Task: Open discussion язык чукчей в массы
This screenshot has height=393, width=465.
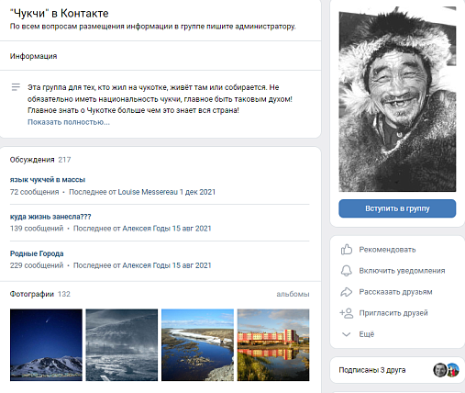Action: pyautogui.click(x=48, y=180)
